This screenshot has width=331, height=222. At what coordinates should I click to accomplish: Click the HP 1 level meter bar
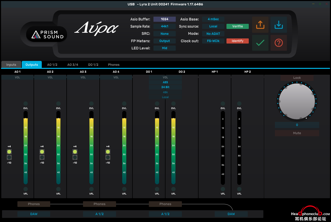point(223,148)
